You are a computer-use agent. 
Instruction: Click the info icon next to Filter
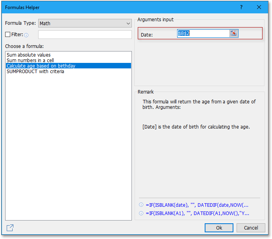[26, 35]
